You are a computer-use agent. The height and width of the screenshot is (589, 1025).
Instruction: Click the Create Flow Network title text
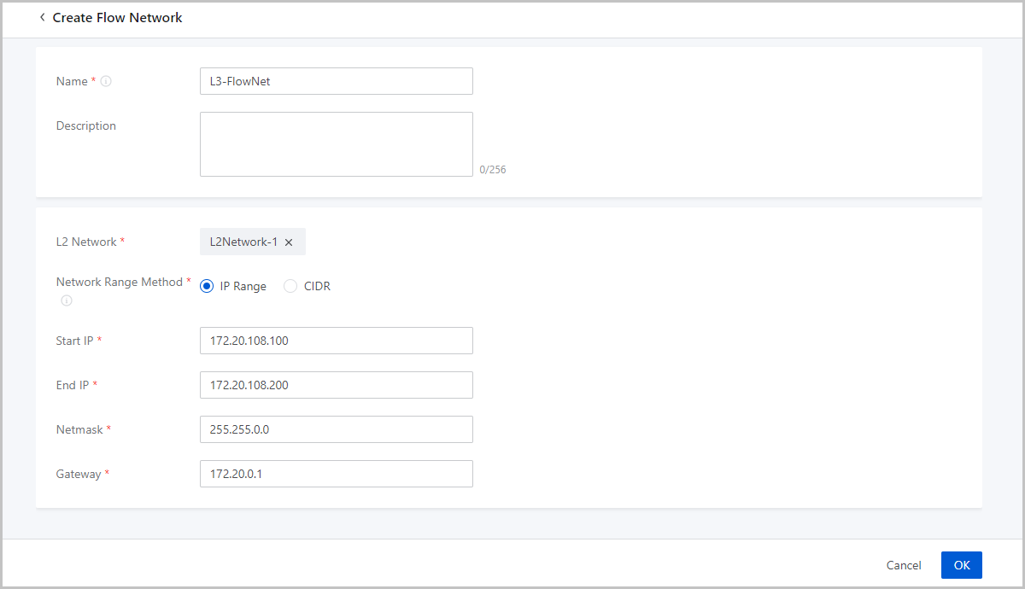click(x=118, y=17)
